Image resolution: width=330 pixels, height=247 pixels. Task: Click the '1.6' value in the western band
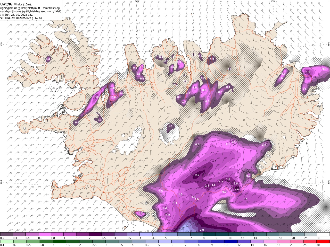pos(96,98)
